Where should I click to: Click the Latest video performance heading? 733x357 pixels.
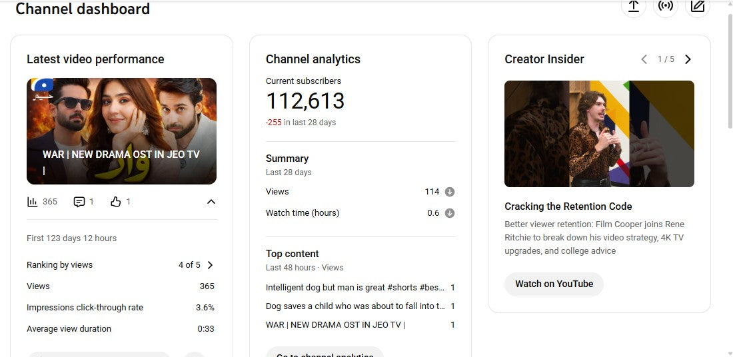(95, 59)
